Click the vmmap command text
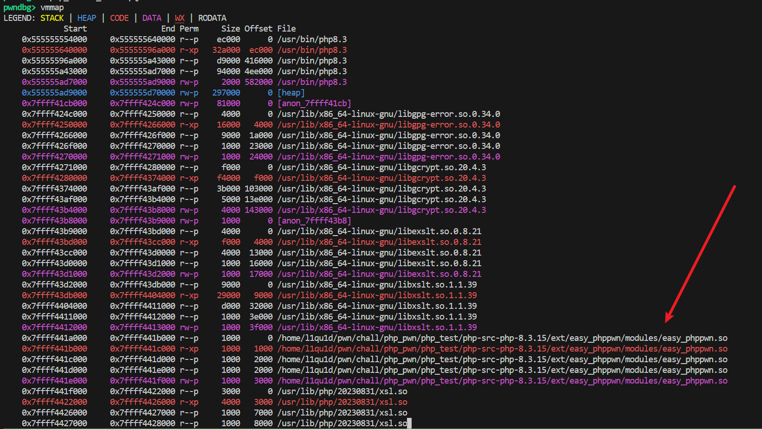762x429 pixels. coord(52,7)
